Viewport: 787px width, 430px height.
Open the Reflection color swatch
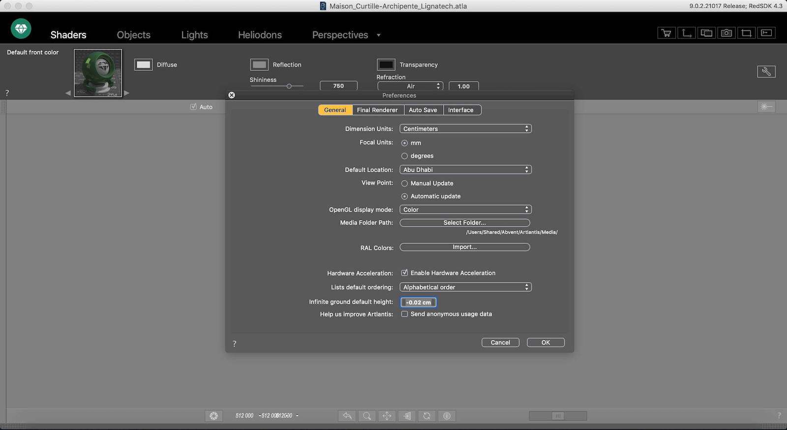click(259, 65)
